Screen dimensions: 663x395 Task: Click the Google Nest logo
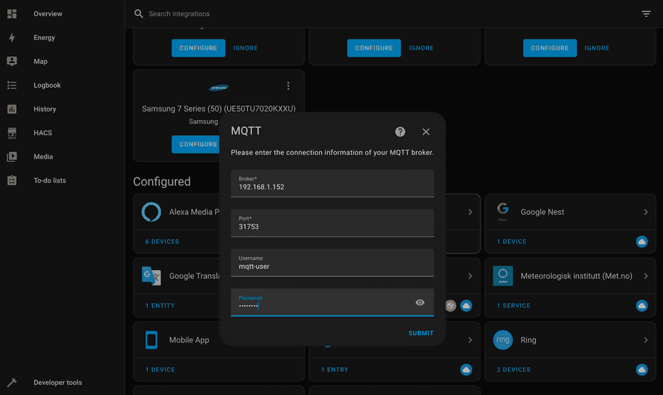[x=503, y=211]
